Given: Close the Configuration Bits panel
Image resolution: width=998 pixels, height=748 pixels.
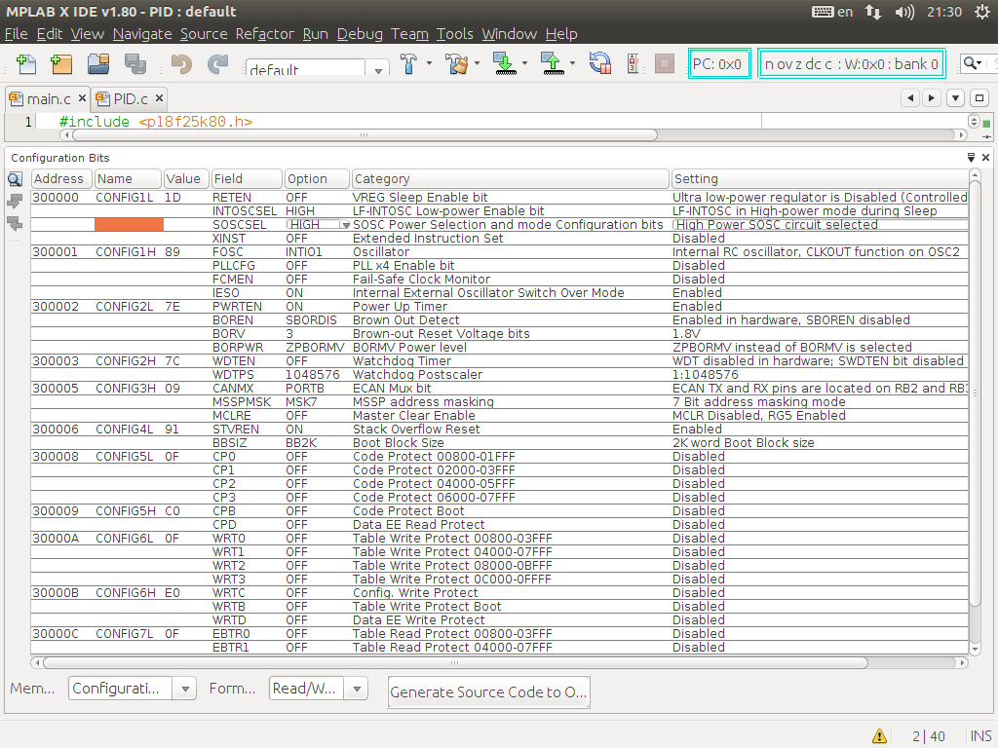Looking at the screenshot, I should (x=985, y=157).
